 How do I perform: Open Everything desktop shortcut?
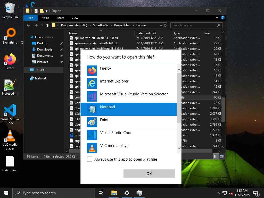[x=10, y=36]
